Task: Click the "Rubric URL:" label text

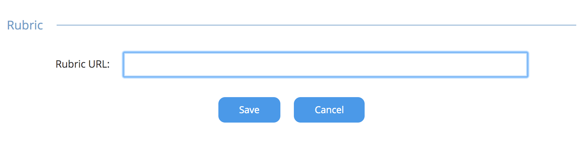Action: [83, 64]
